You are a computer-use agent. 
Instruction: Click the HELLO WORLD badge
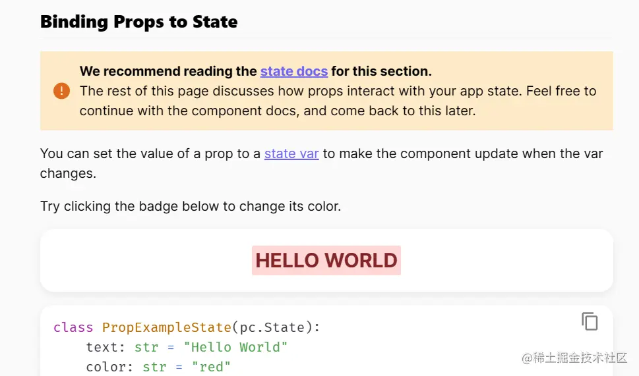(x=326, y=261)
